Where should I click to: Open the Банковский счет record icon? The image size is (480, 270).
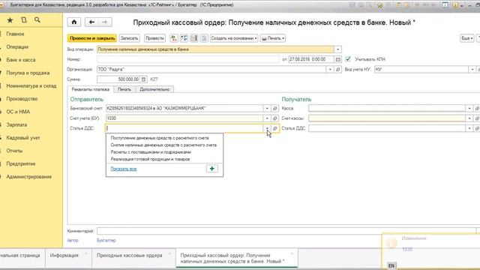[274, 108]
